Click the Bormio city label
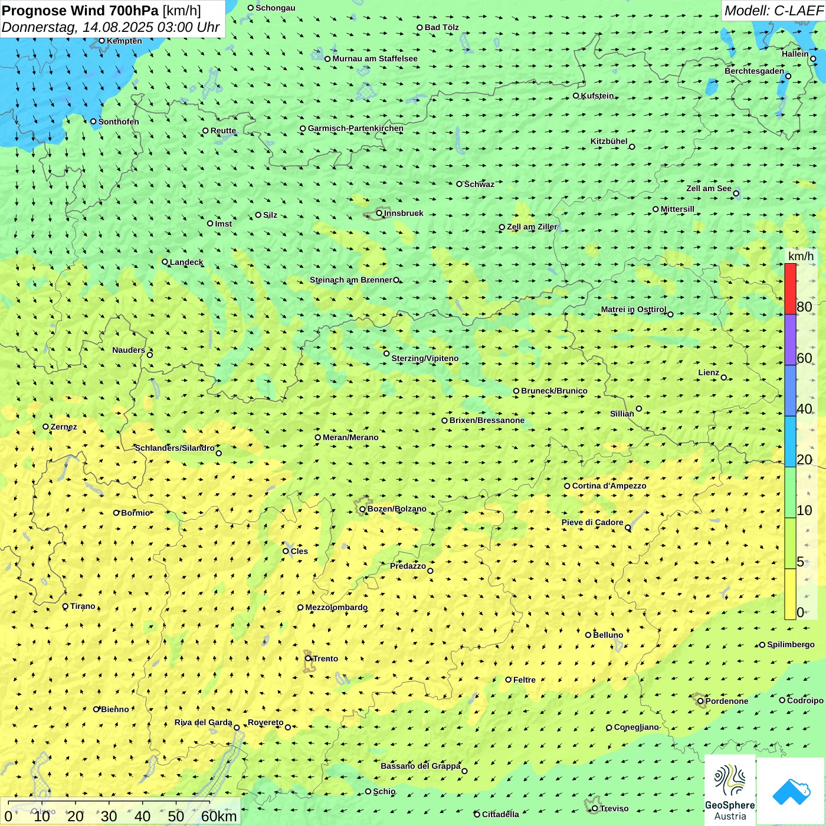The image size is (826, 826). (x=136, y=513)
